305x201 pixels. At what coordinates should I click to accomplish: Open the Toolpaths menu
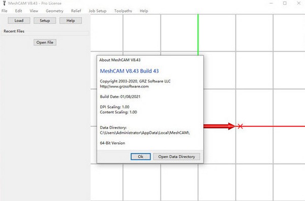click(123, 11)
